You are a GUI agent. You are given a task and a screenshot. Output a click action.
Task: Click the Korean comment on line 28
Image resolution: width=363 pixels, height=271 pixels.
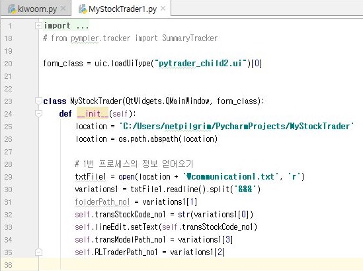pyautogui.click(x=134, y=164)
